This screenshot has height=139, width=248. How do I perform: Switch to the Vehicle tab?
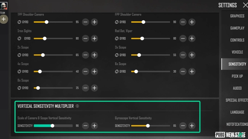pyautogui.click(x=237, y=52)
